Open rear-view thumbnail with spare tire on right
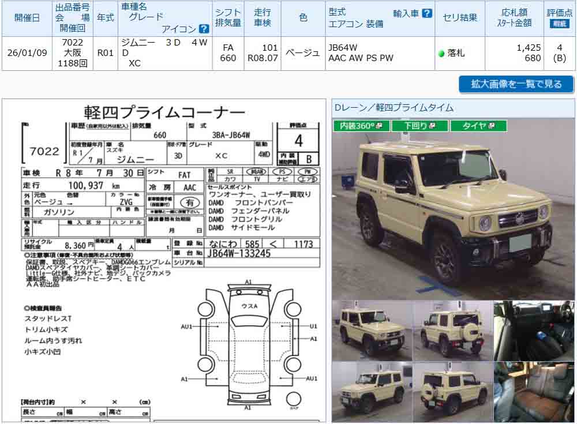 [x=452, y=331]
